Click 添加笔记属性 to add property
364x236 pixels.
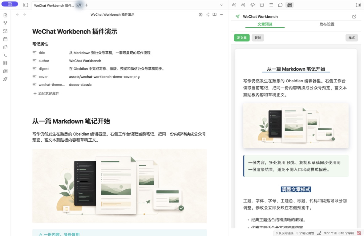46,93
